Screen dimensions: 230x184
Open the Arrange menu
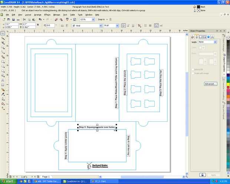[x=38, y=15]
